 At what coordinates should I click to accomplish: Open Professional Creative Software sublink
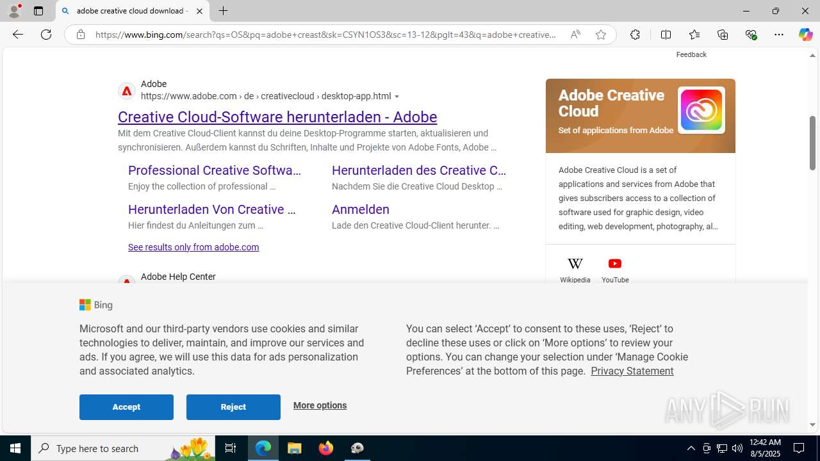pyautogui.click(x=215, y=170)
